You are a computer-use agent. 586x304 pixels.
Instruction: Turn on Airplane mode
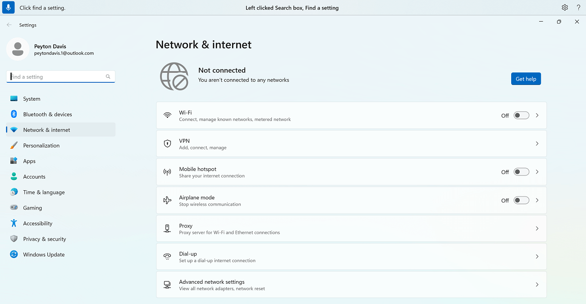click(x=521, y=200)
